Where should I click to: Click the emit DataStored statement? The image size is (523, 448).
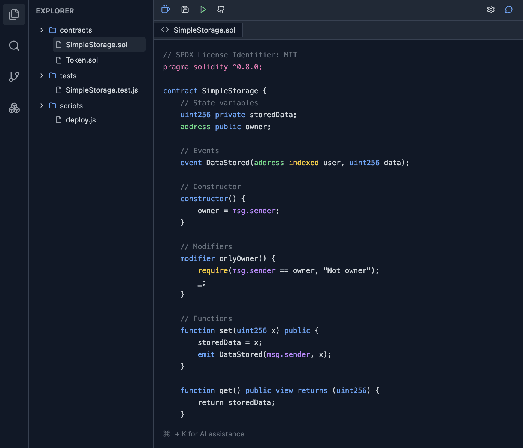coord(264,354)
